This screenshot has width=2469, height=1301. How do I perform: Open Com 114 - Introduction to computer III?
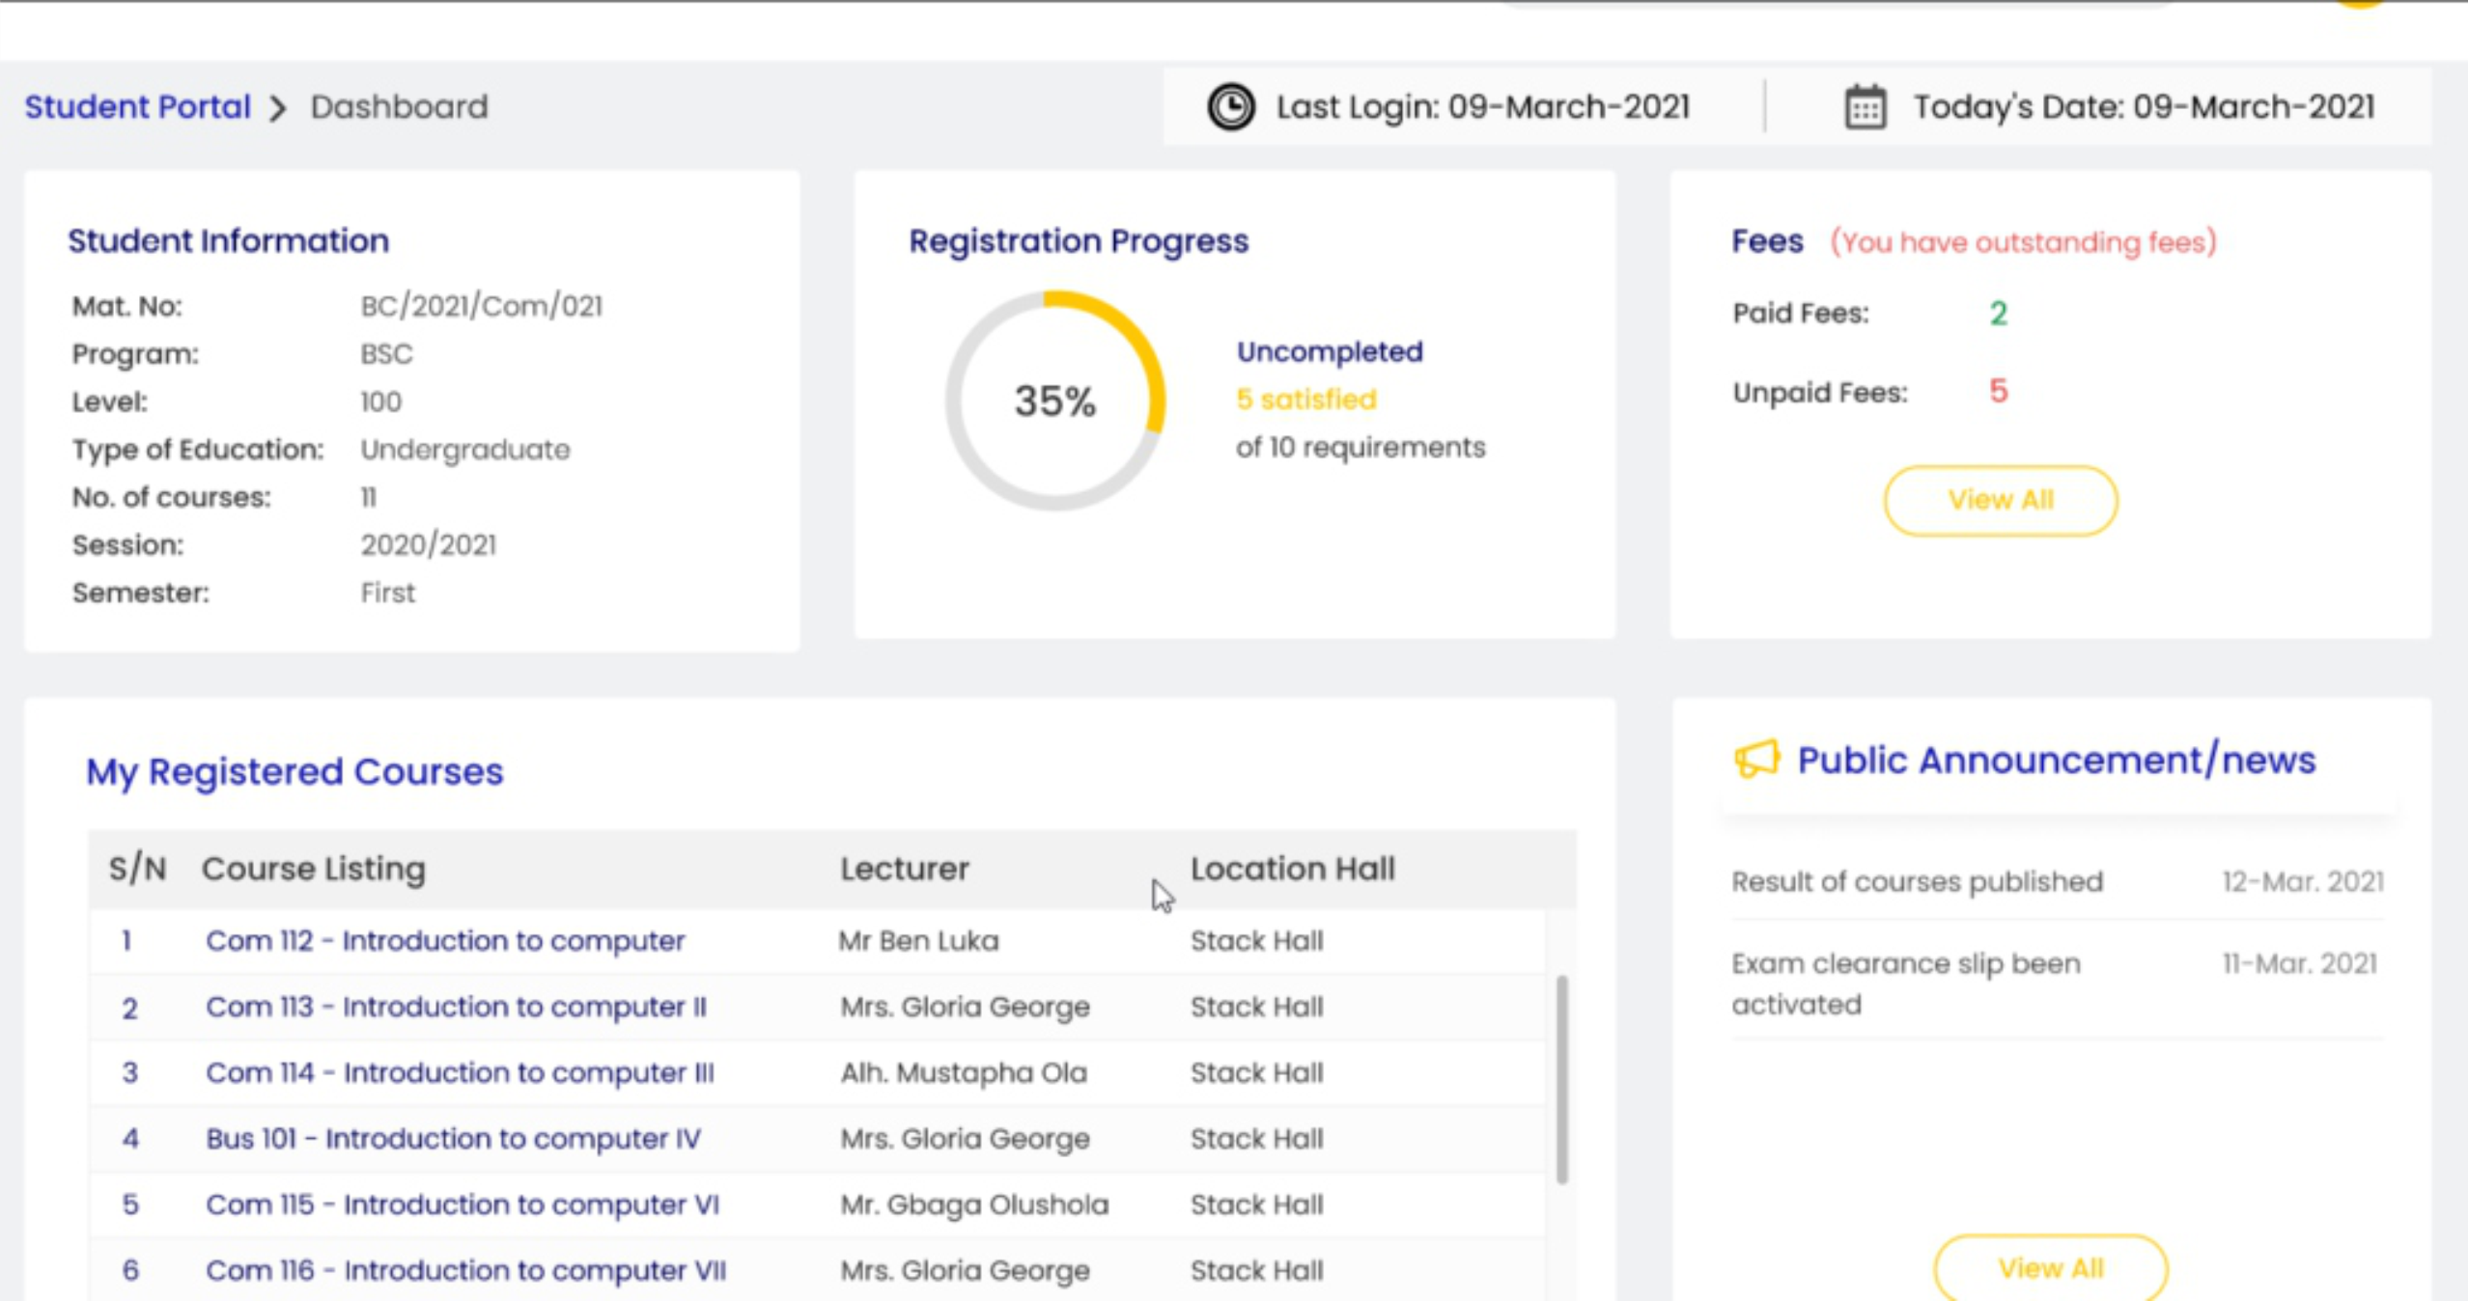460,1072
